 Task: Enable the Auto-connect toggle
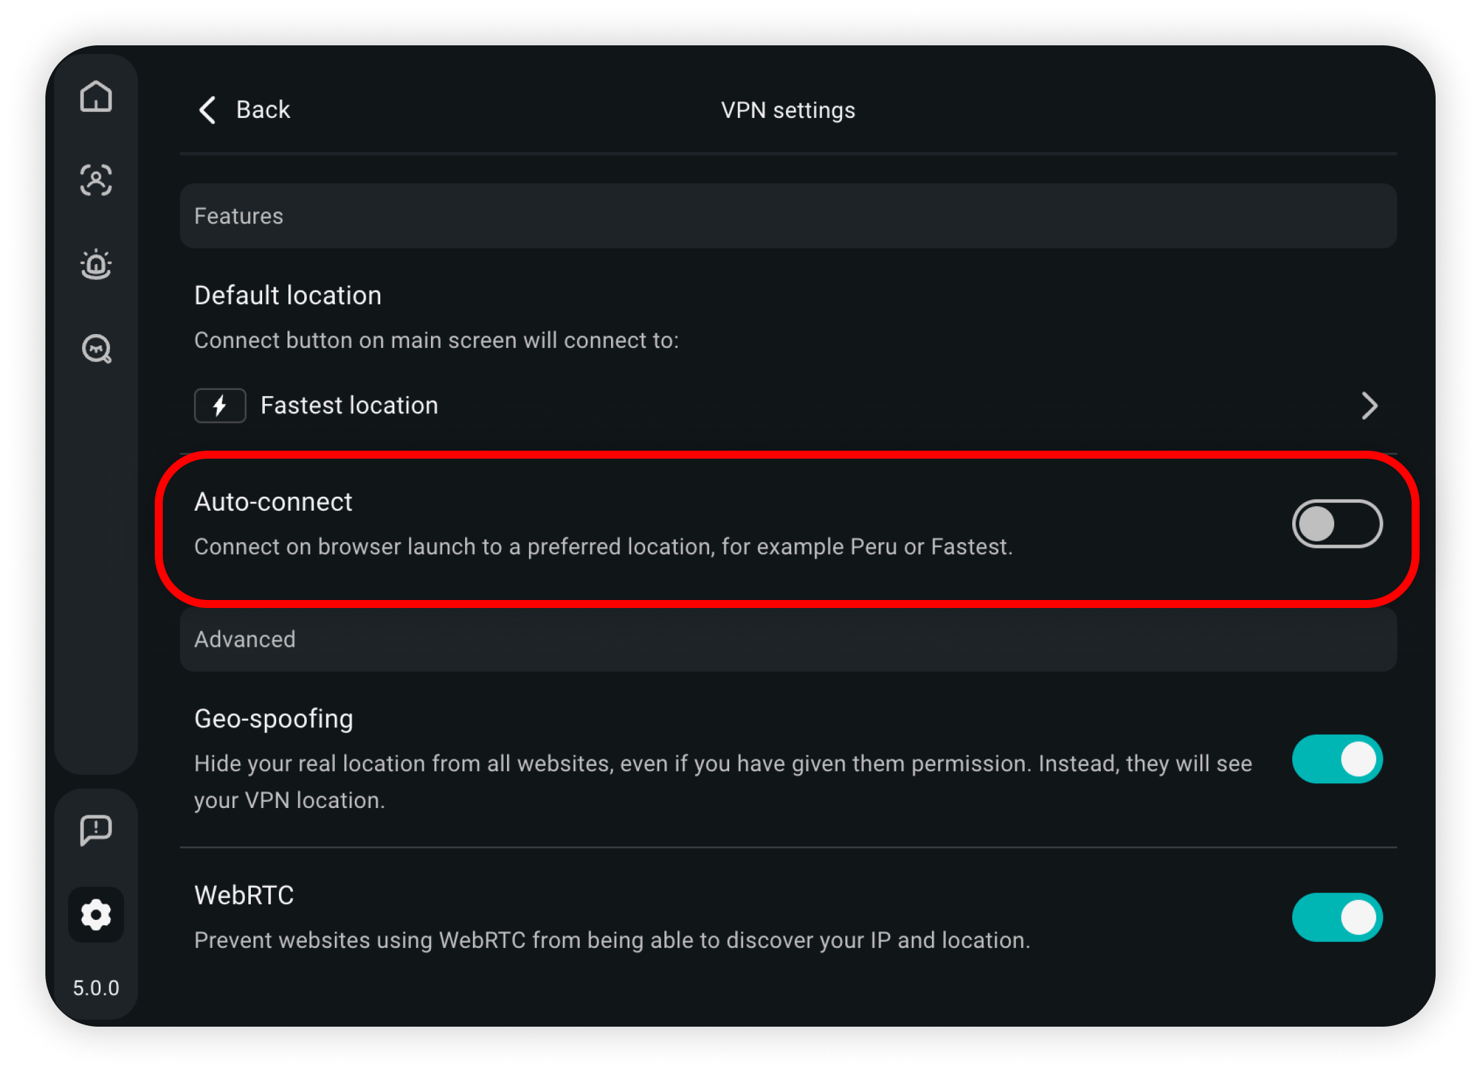point(1337,523)
